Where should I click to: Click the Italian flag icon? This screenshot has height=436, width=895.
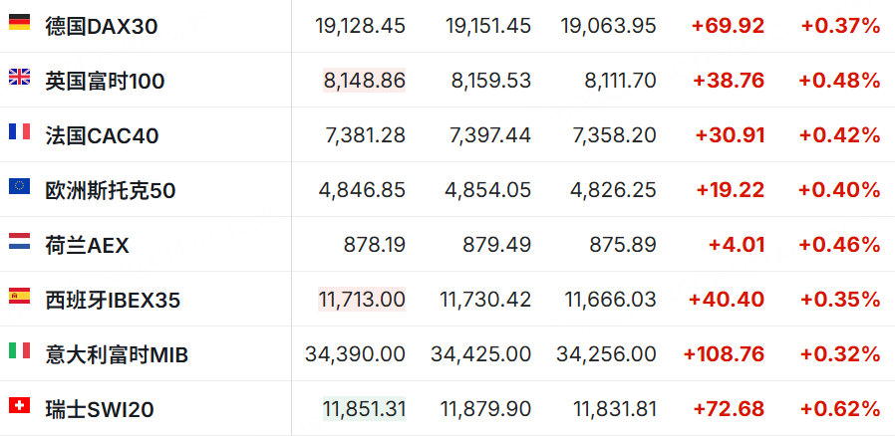coord(19,350)
